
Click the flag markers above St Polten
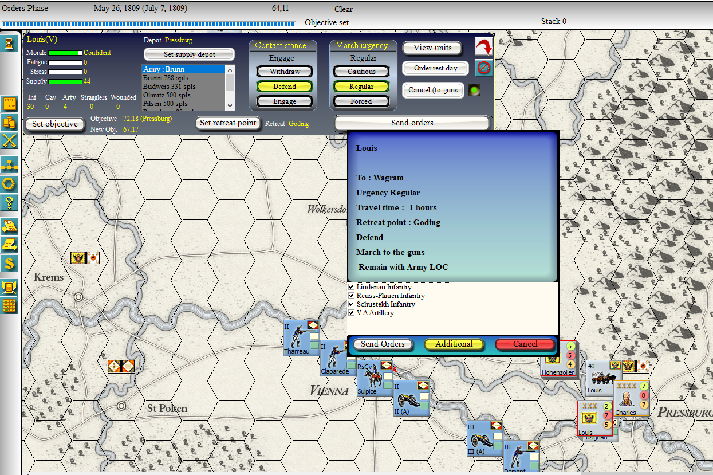[x=121, y=366]
